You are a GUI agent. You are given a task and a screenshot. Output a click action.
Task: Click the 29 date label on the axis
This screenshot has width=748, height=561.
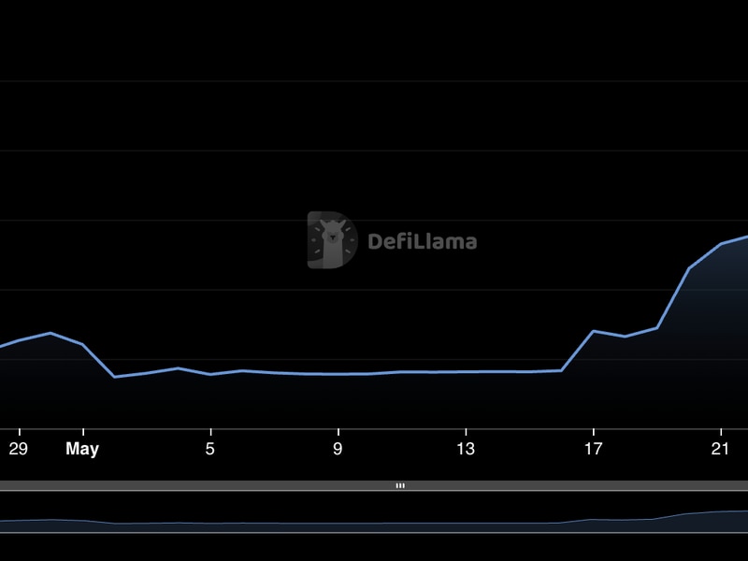[x=17, y=449]
